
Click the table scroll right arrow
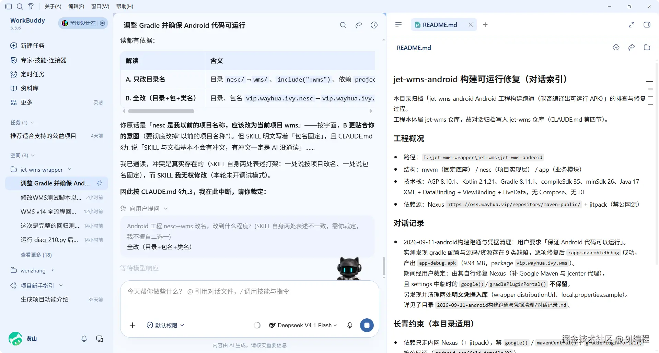pos(371,111)
